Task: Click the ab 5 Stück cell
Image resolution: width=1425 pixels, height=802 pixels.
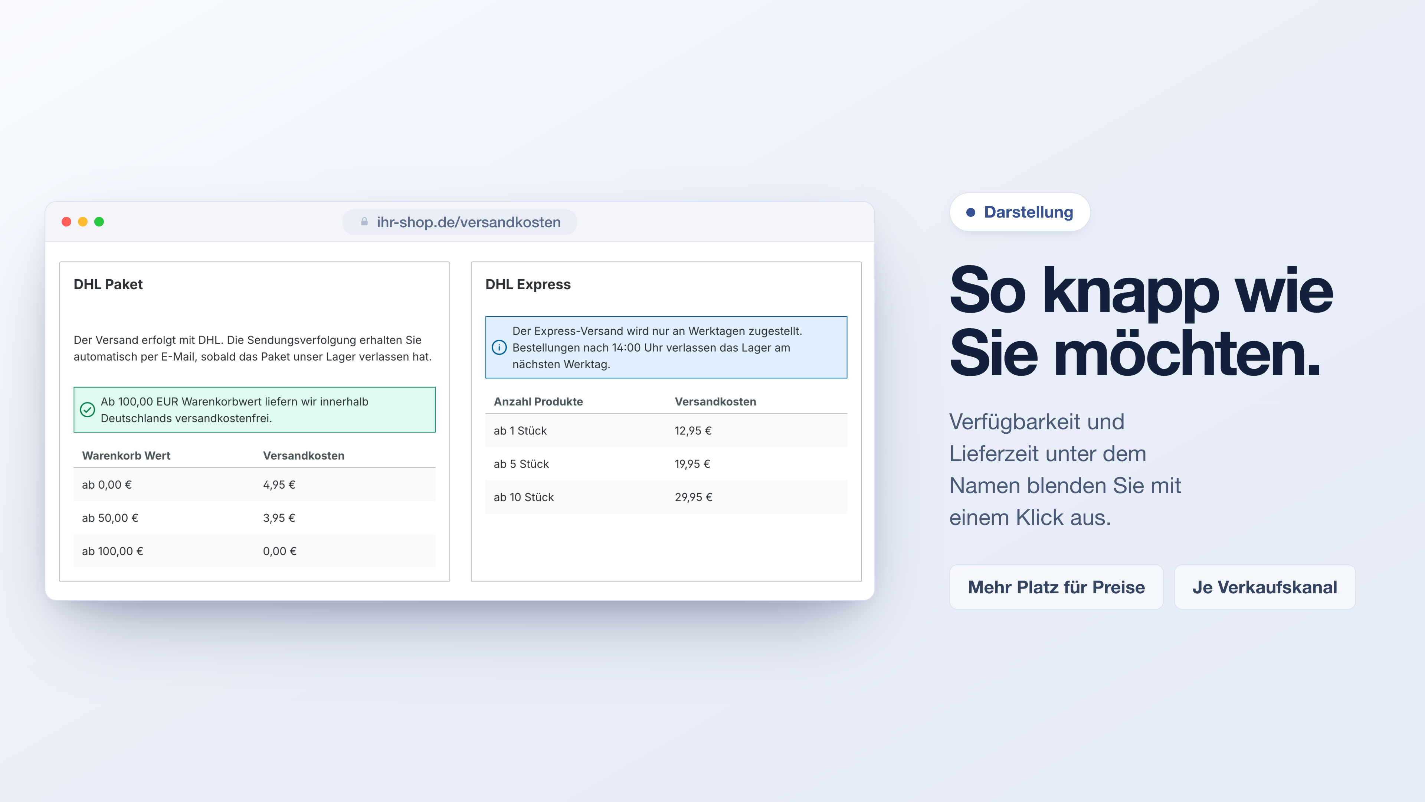Action: (x=521, y=464)
